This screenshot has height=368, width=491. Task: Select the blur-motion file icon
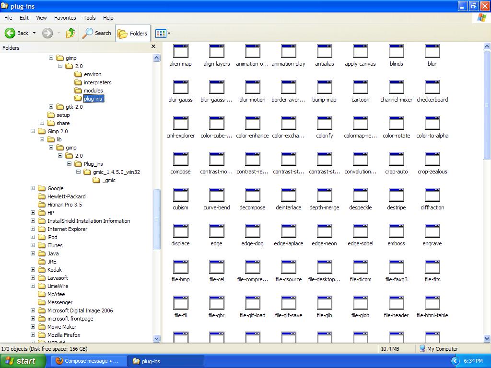[252, 87]
